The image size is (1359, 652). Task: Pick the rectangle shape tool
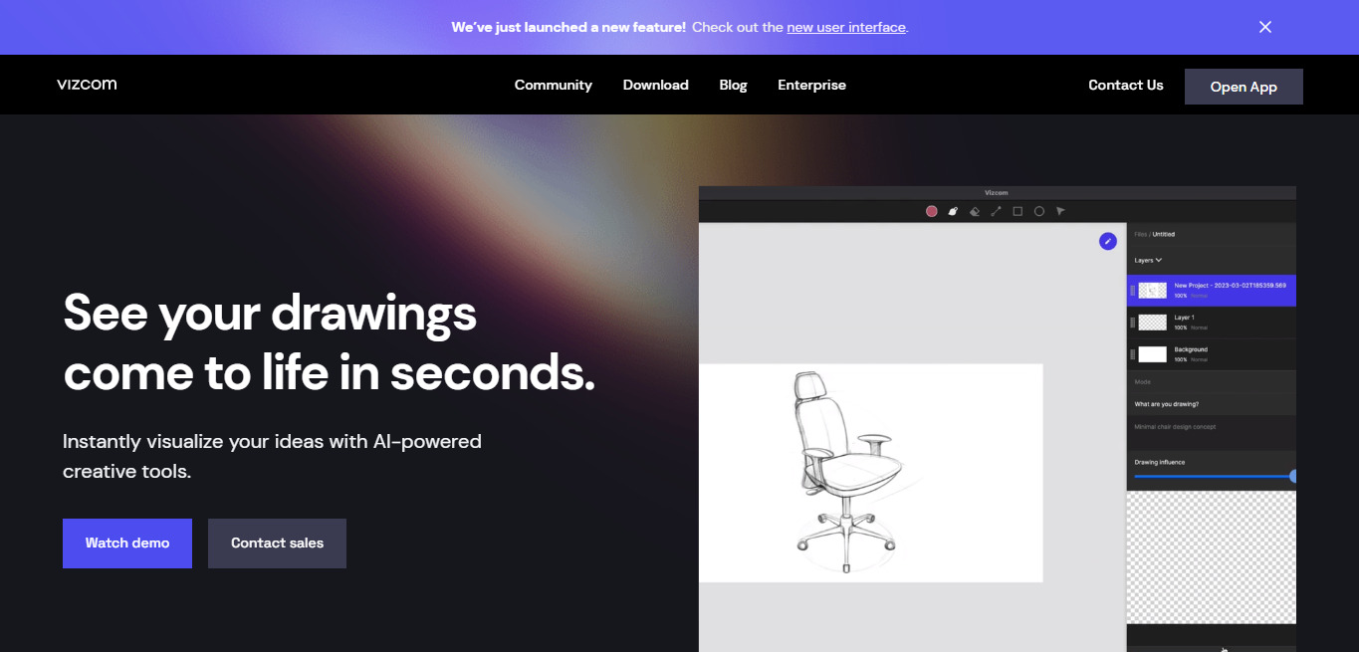point(1018,211)
